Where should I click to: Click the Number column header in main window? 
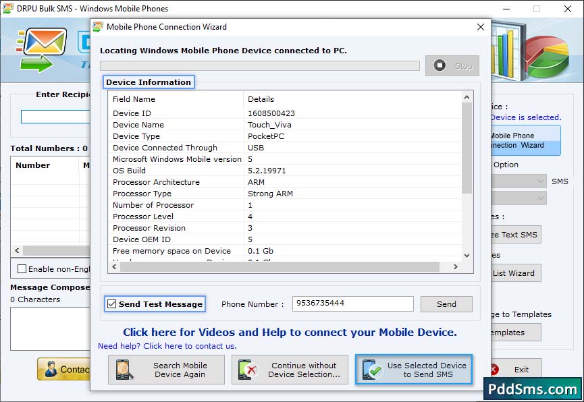point(45,165)
